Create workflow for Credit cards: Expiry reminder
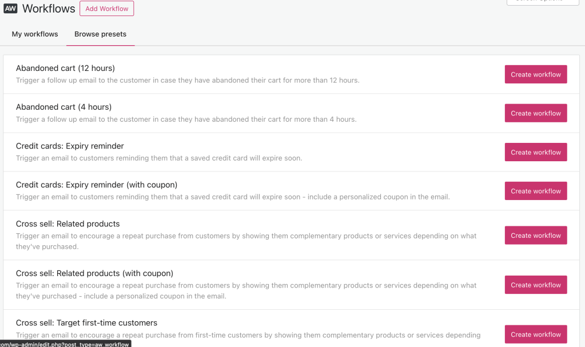Viewport: 585px width, 347px height. pos(535,152)
